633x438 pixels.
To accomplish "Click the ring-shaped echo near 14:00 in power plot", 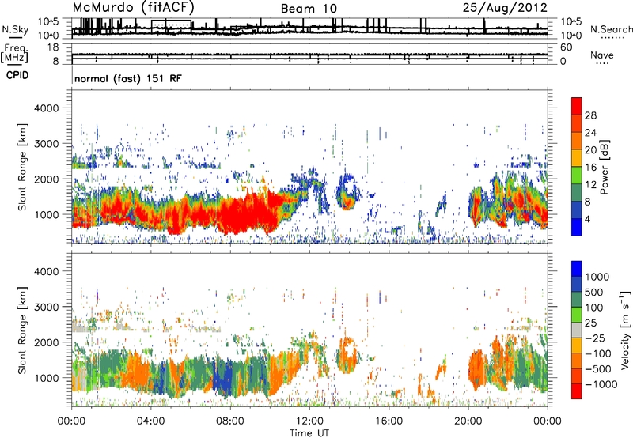I will coord(347,192).
